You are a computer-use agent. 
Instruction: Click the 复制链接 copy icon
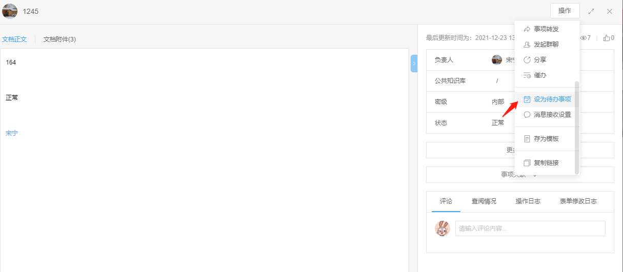[527, 163]
